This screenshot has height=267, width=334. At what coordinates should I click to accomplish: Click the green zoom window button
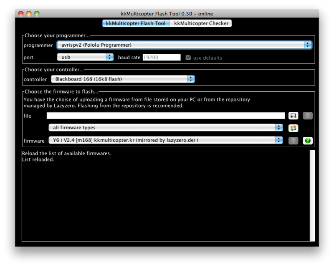(x=37, y=14)
